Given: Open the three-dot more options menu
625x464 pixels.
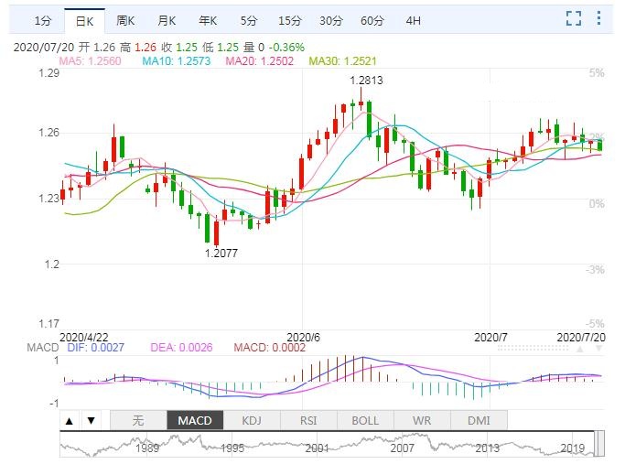Looking at the screenshot, I should tap(598, 18).
